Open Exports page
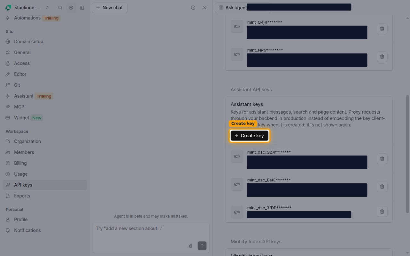The image size is (410, 256). click(x=45, y=196)
